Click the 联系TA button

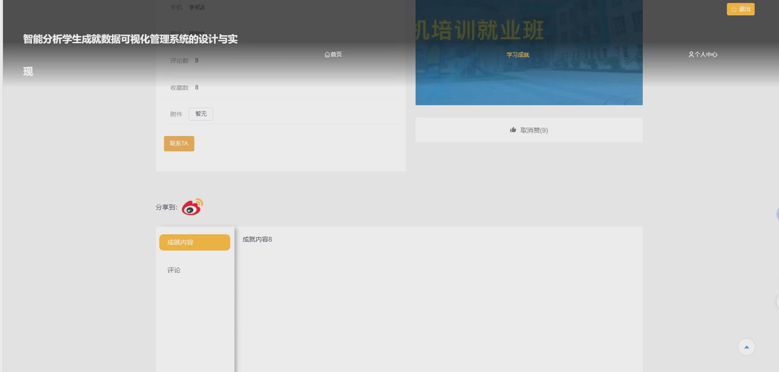(x=179, y=143)
